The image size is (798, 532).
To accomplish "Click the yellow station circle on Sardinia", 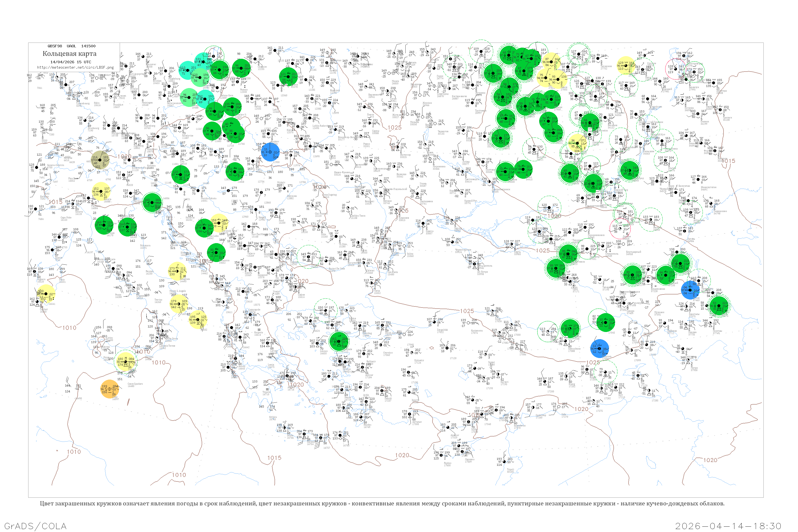I will coord(45,294).
